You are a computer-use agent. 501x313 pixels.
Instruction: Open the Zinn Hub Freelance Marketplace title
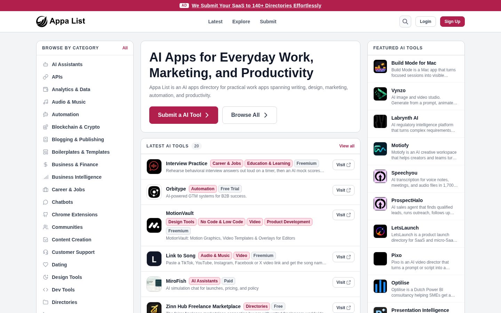[203, 306]
